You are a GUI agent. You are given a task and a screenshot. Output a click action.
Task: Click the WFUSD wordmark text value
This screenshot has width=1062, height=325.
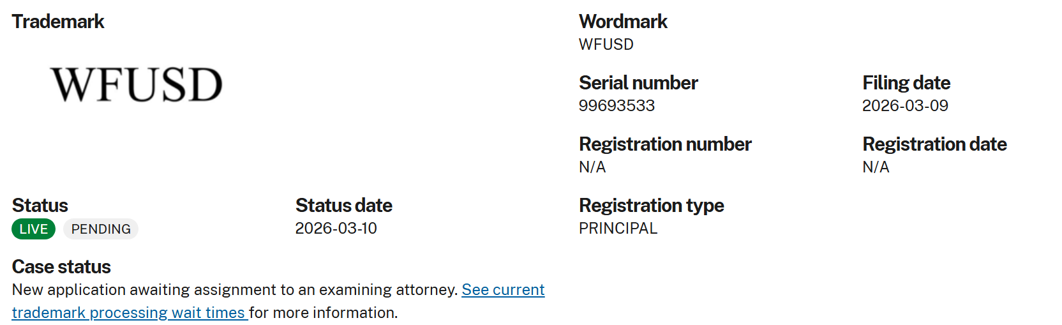pos(606,45)
